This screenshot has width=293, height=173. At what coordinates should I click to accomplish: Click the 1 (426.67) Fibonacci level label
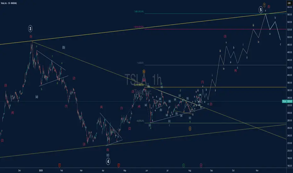click(x=140, y=63)
